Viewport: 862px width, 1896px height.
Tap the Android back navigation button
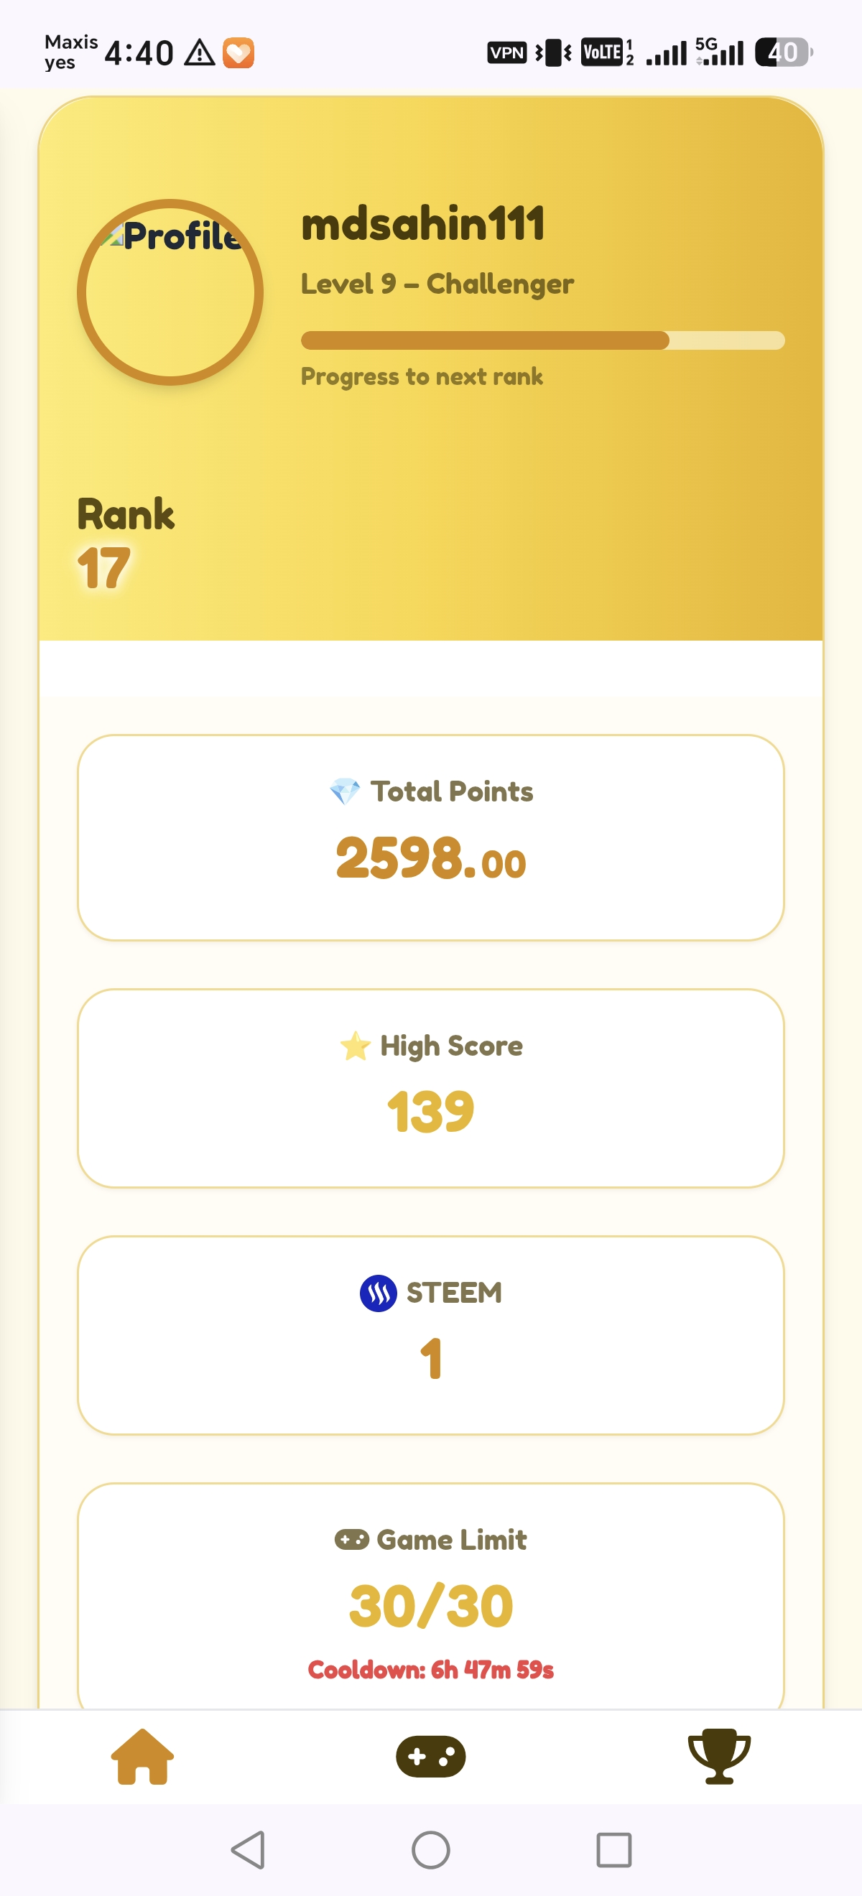[x=249, y=1849]
